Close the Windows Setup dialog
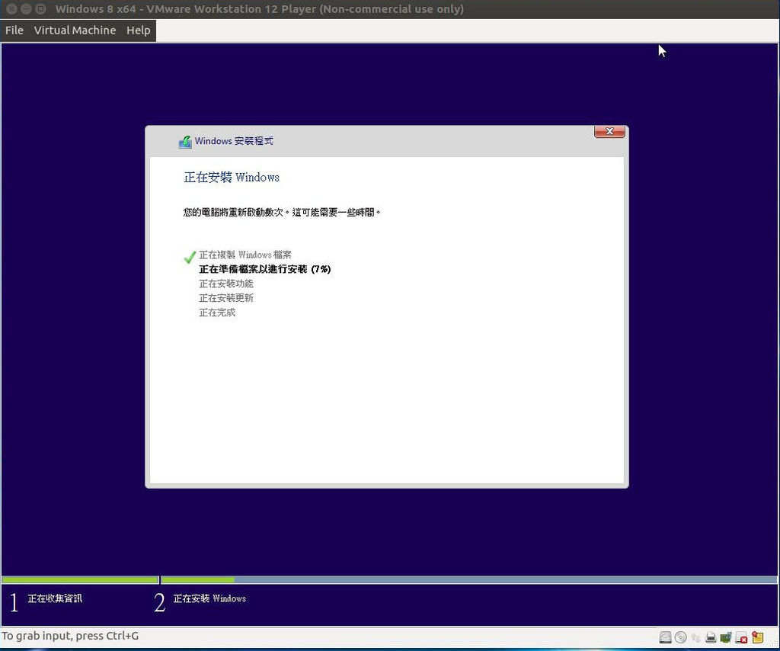This screenshot has height=651, width=780. pos(609,131)
